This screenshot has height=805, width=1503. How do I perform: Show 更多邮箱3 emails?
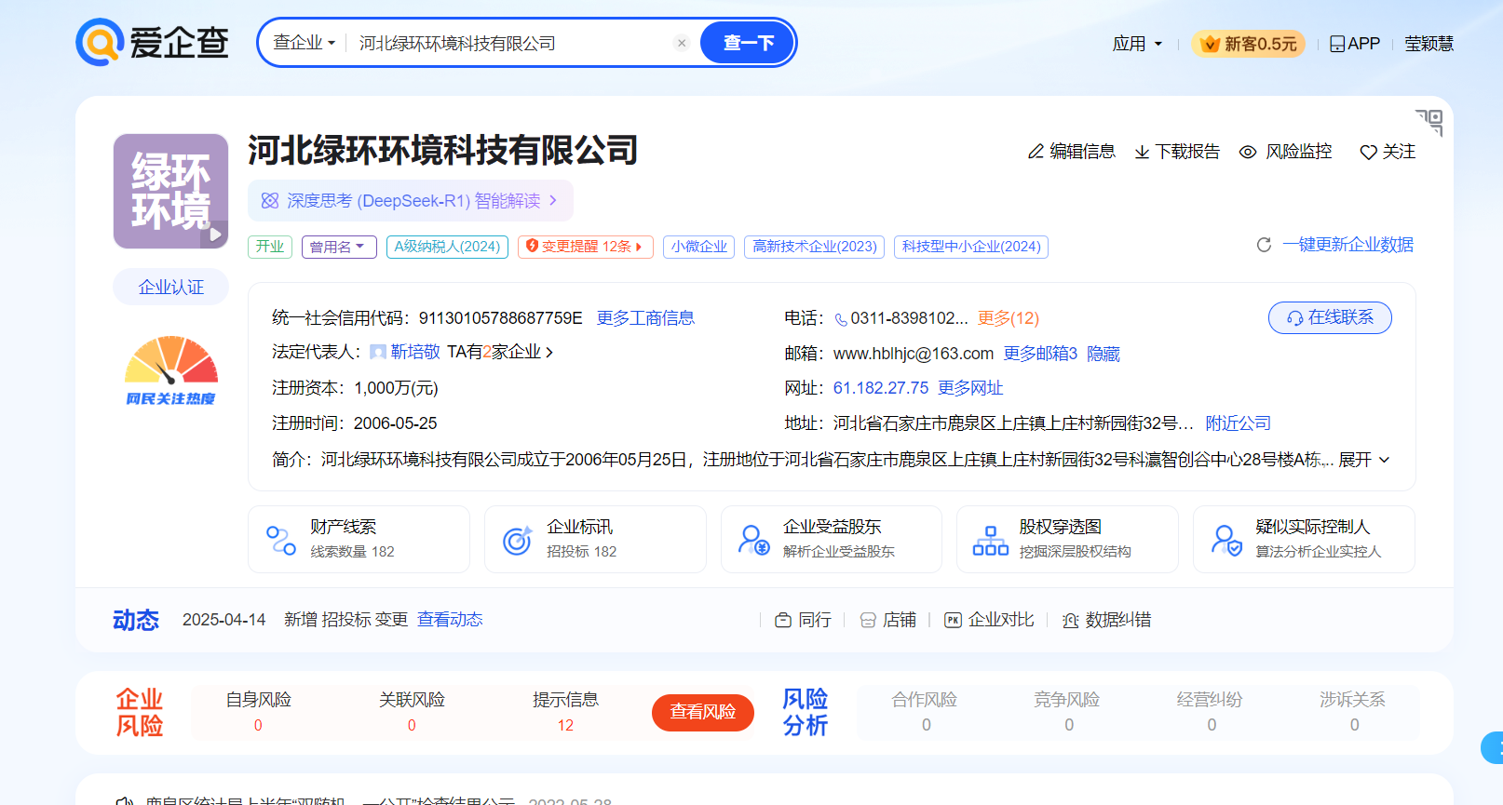1040,354
